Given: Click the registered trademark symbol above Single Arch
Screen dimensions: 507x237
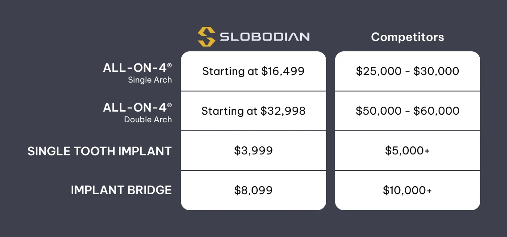Looking at the screenshot, I should (169, 65).
